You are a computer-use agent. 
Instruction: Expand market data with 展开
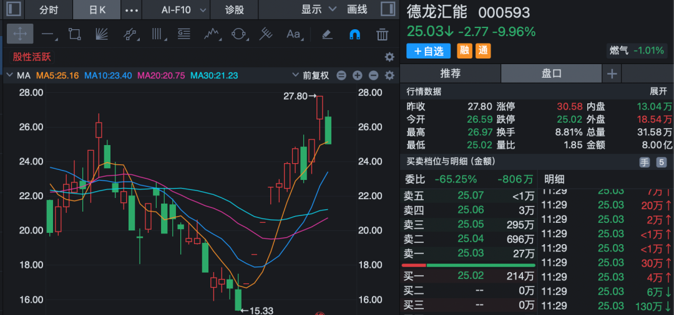(658, 92)
